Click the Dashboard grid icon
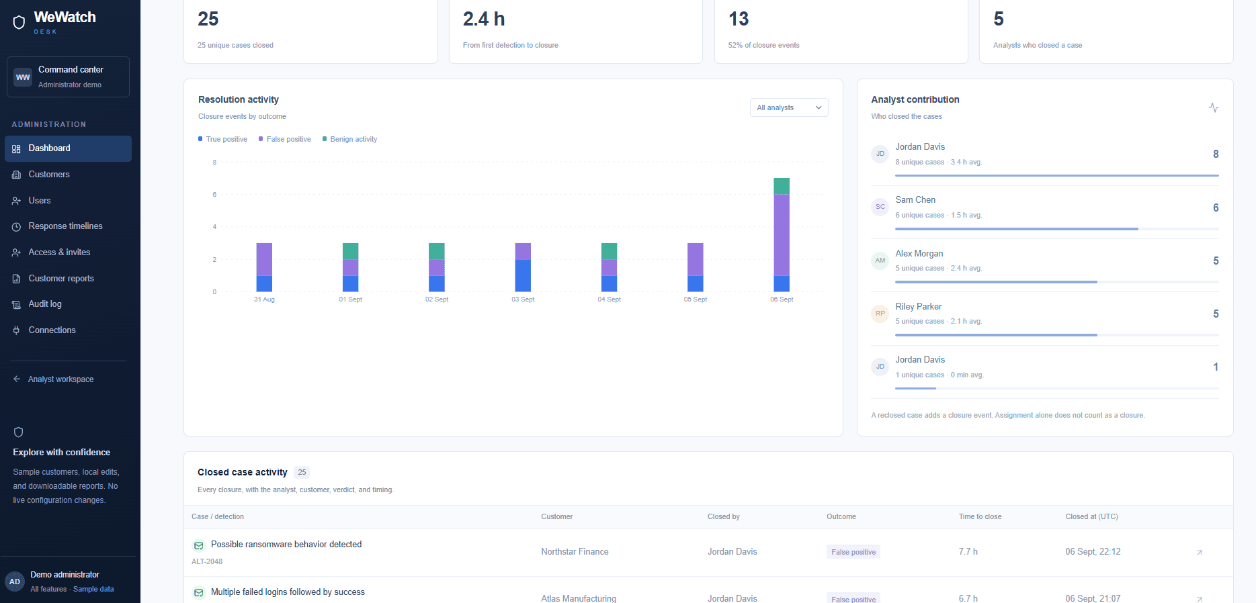This screenshot has height=603, width=1256. point(16,149)
